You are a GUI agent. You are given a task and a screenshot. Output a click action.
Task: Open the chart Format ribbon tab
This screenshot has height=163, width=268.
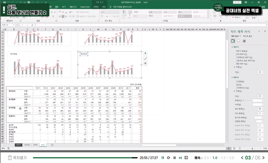click(x=104, y=7)
